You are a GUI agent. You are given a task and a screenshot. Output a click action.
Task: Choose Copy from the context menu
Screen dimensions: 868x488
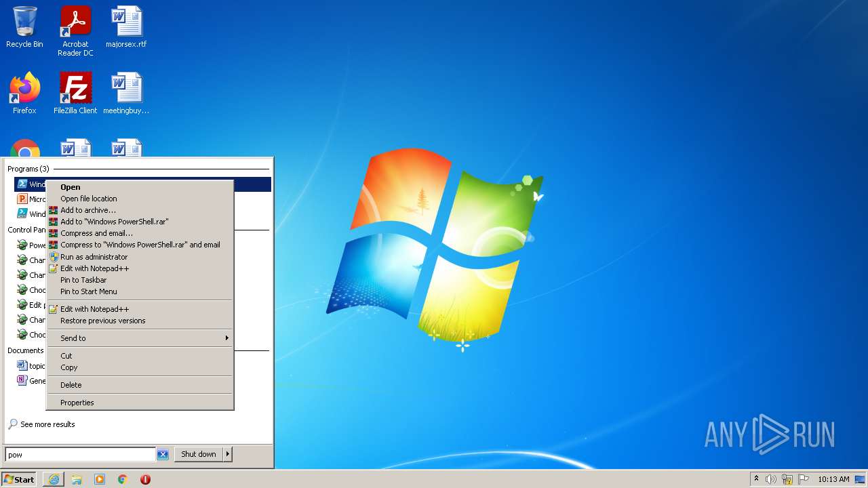140,367
